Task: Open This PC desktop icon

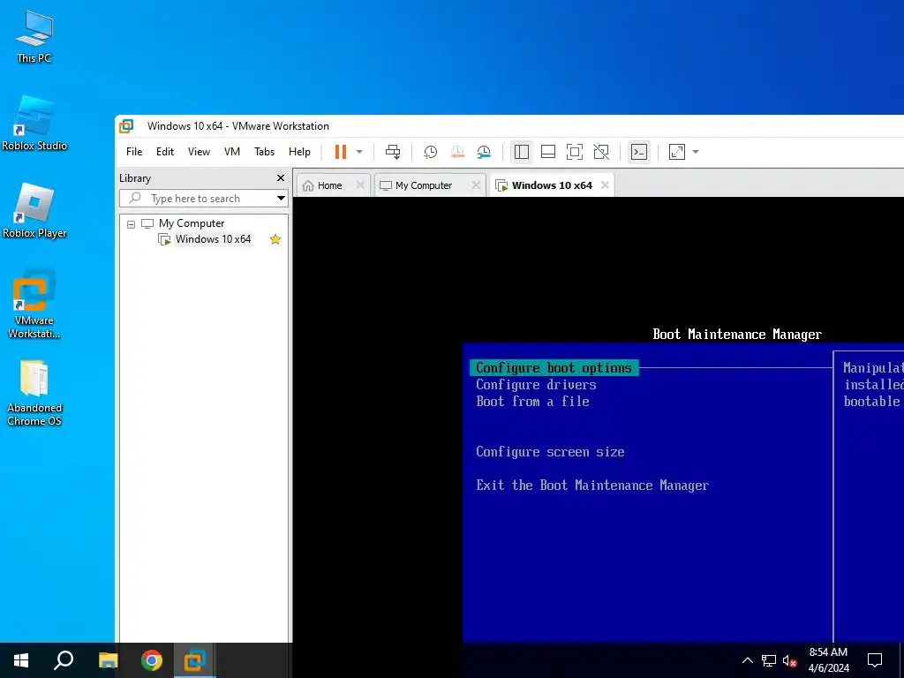Action: tap(34, 35)
